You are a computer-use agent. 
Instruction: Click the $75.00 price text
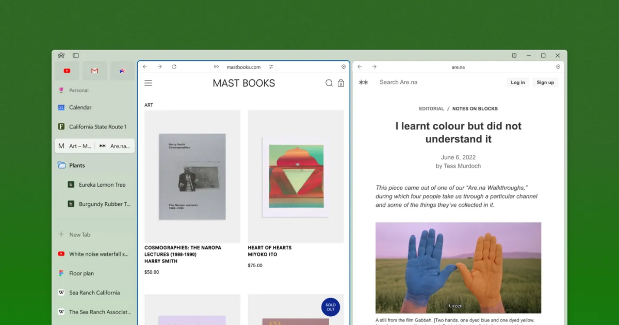coord(255,266)
